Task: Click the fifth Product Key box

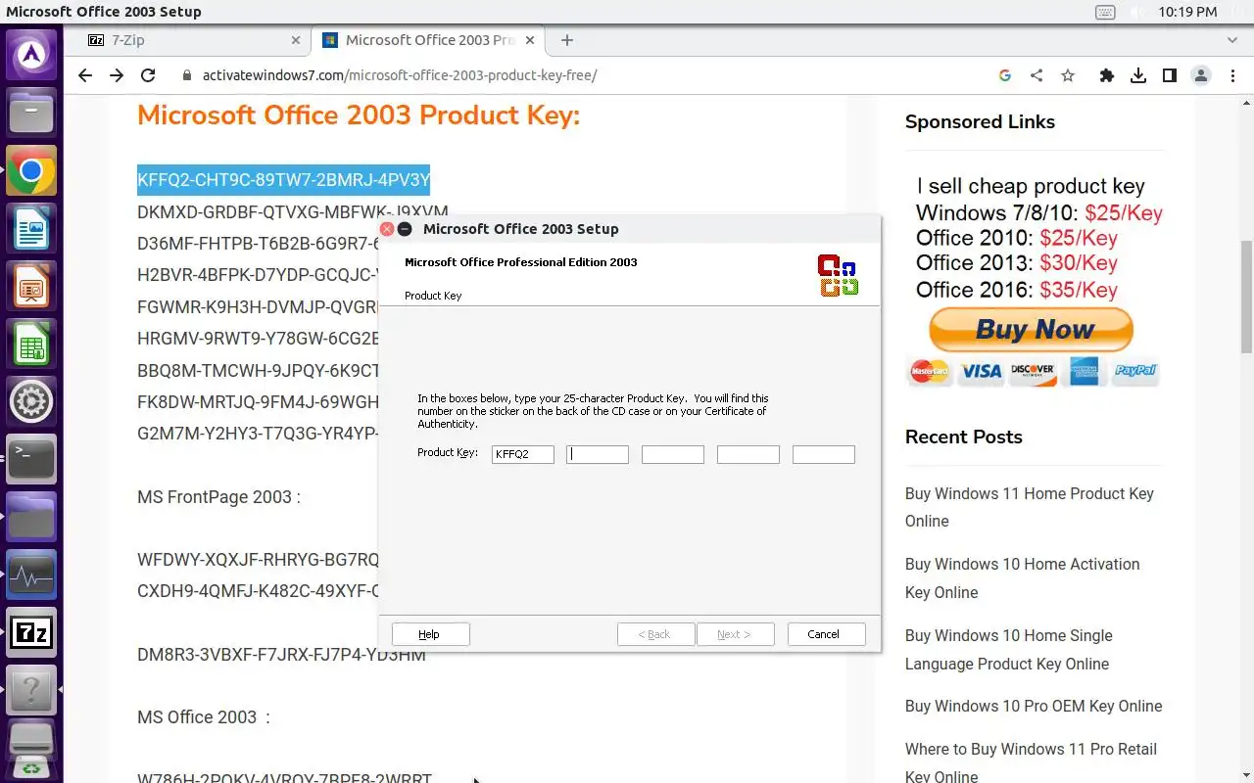Action: (824, 454)
